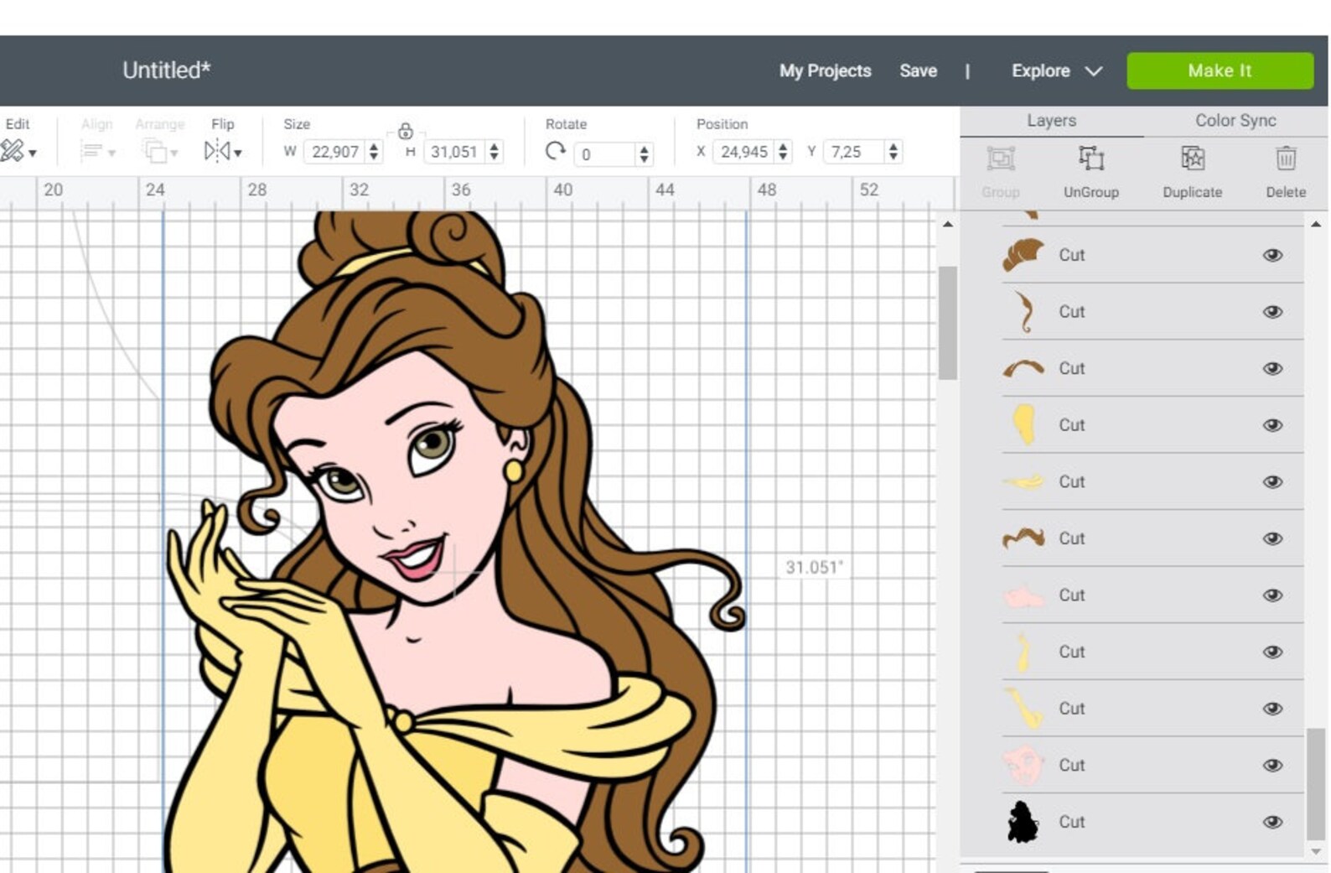Hide the black silhouette layer
This screenshot has height=873, width=1331.
tap(1272, 822)
